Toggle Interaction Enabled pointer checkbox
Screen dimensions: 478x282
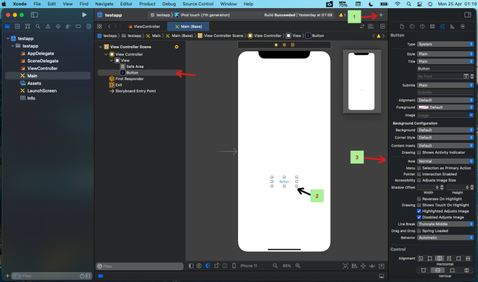coord(419,174)
